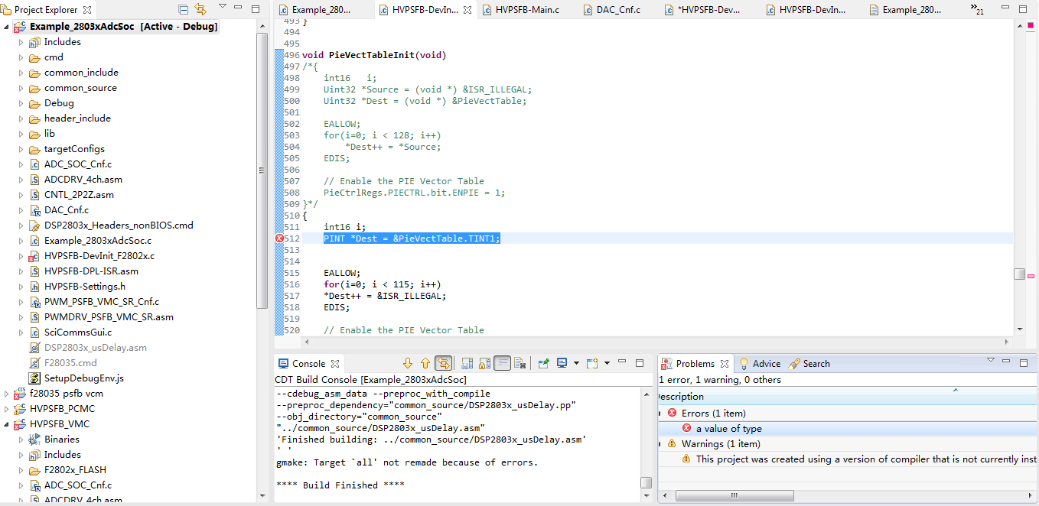This screenshot has height=506, width=1039.
Task: Jump to next error in Console
Action: 409,363
